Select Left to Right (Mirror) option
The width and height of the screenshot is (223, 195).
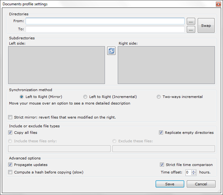22,97
